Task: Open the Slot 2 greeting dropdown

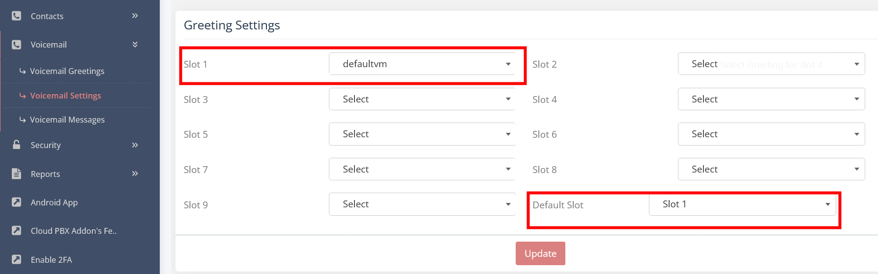Action: pos(771,64)
